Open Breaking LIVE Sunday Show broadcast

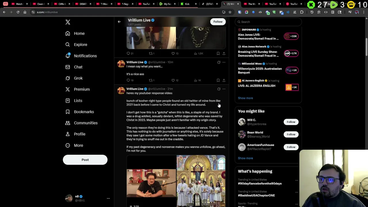[x=268, y=51]
